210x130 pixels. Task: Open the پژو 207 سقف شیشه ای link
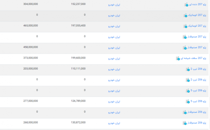point(193,58)
